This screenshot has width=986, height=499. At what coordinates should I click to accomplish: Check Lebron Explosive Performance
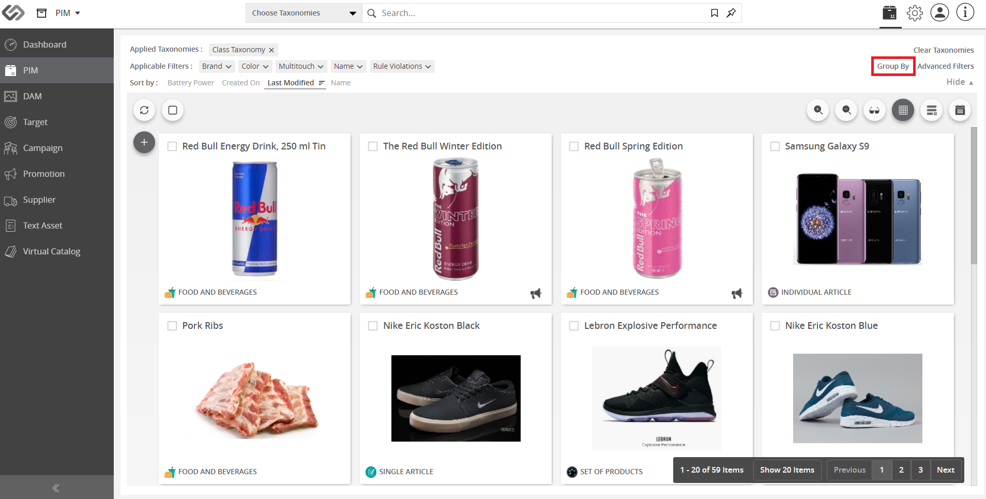click(574, 326)
